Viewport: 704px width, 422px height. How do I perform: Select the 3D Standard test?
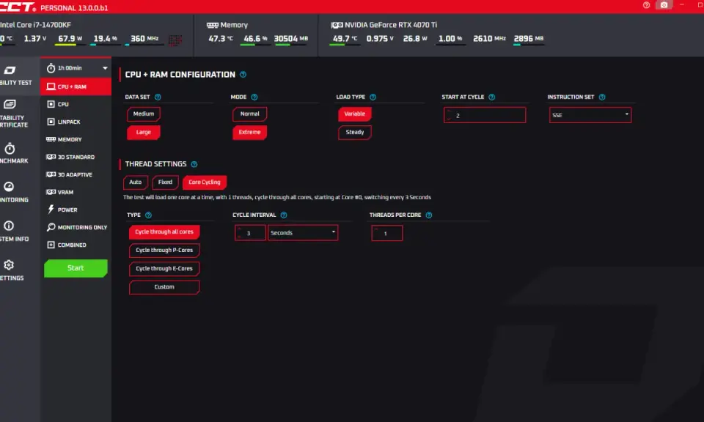coord(76,157)
